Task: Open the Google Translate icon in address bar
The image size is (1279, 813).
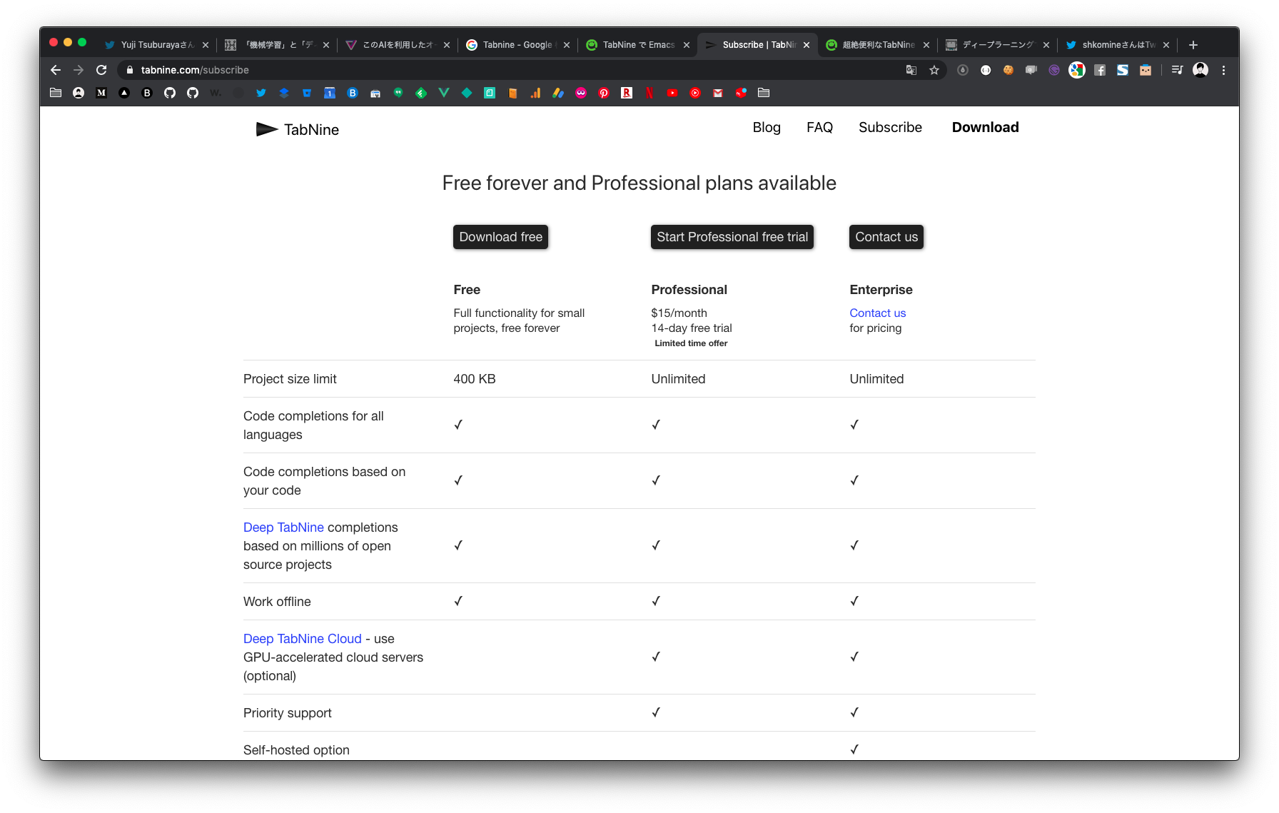Action: 911,70
